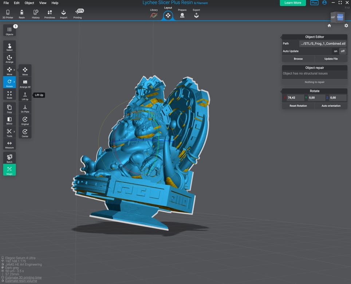Open the Mirror tool
Screen dimensions: 351x284
click(9, 120)
